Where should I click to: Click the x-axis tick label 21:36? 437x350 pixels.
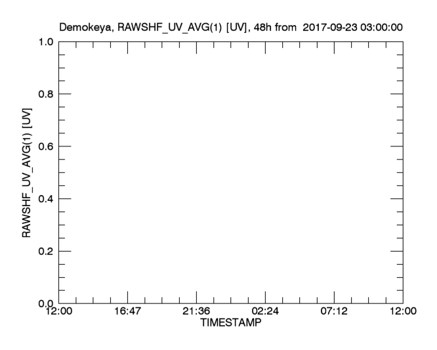197,313
